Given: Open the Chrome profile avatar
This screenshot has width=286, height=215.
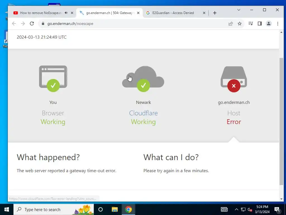Looking at the screenshot, I should point(269,24).
